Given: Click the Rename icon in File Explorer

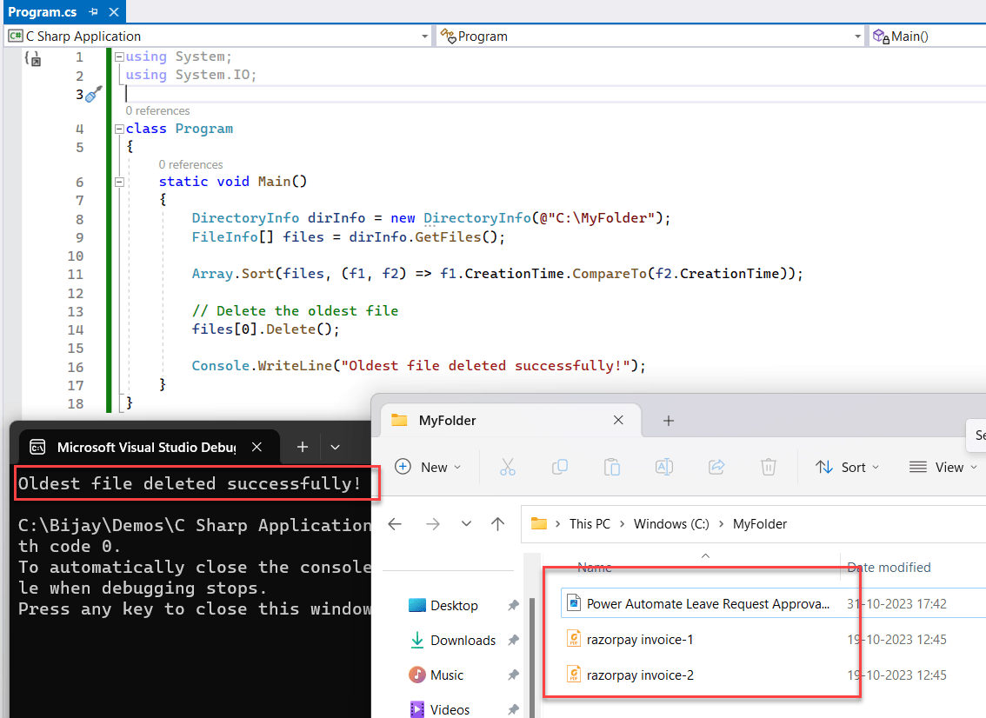Looking at the screenshot, I should (664, 467).
